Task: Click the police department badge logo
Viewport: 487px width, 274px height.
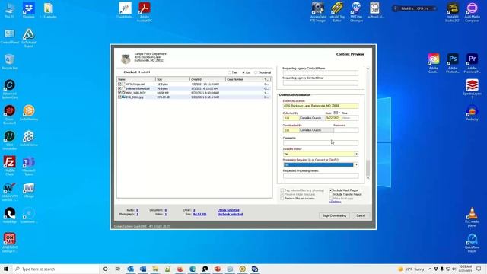Action: (126, 59)
